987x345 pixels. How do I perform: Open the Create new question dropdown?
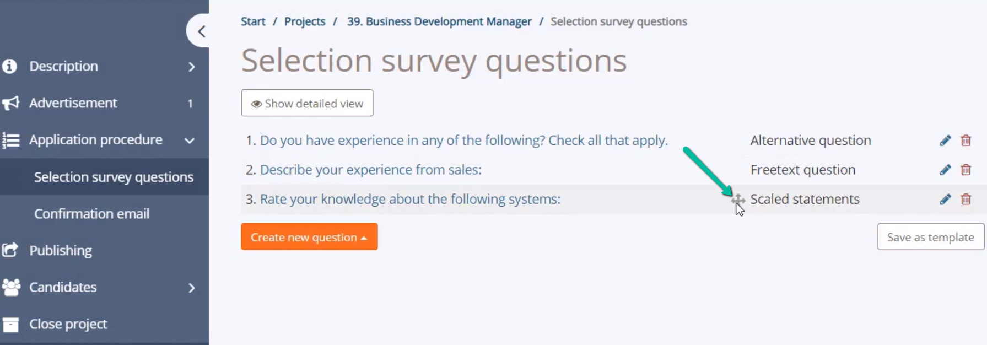[309, 237]
